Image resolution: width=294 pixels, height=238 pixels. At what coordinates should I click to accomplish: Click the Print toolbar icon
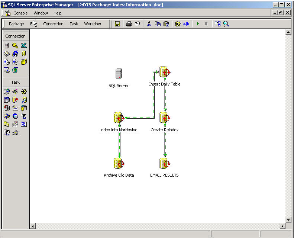coord(129,24)
